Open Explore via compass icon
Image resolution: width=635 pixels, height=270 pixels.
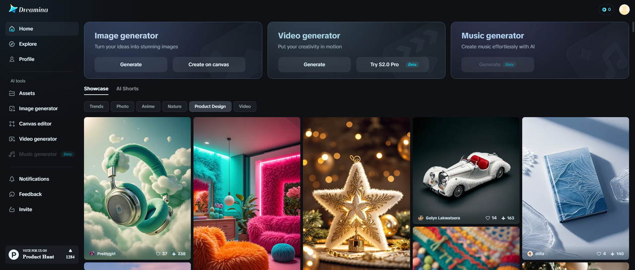click(12, 44)
